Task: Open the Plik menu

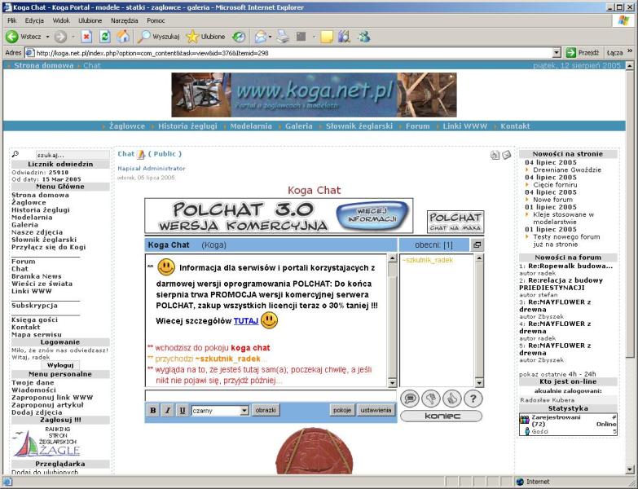Action: tap(11, 20)
